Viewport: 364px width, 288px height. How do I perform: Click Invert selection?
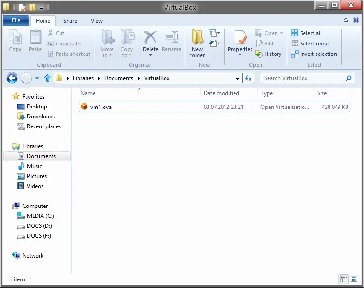point(314,54)
